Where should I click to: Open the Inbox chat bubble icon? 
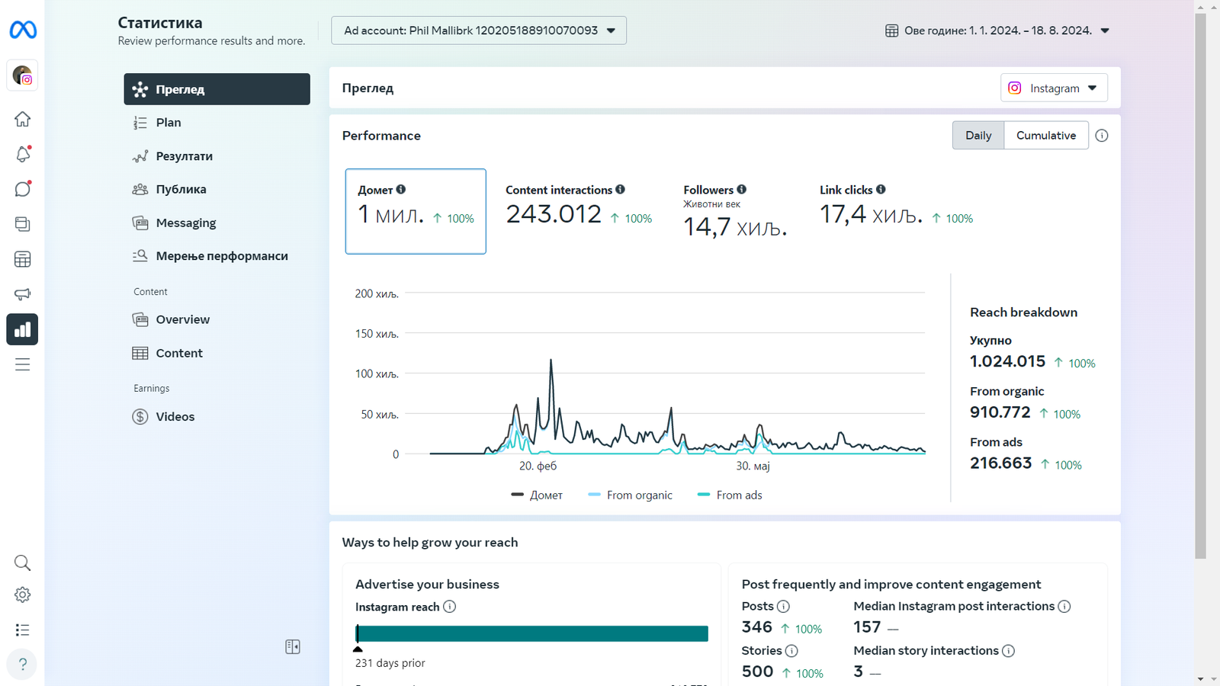pos(23,189)
